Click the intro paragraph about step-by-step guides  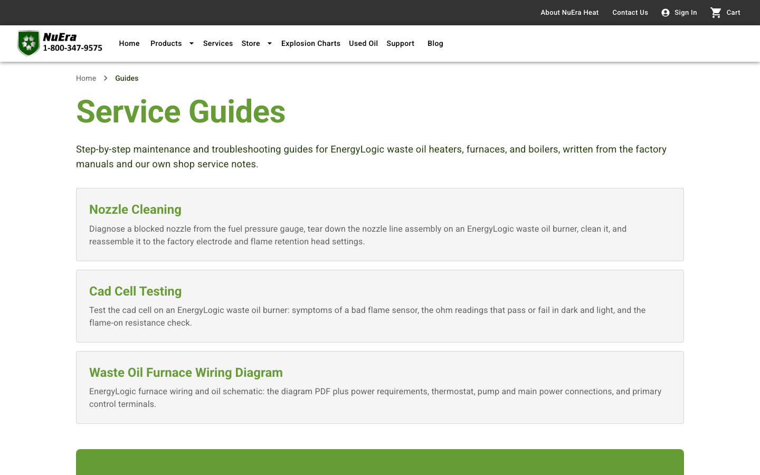pos(371,157)
